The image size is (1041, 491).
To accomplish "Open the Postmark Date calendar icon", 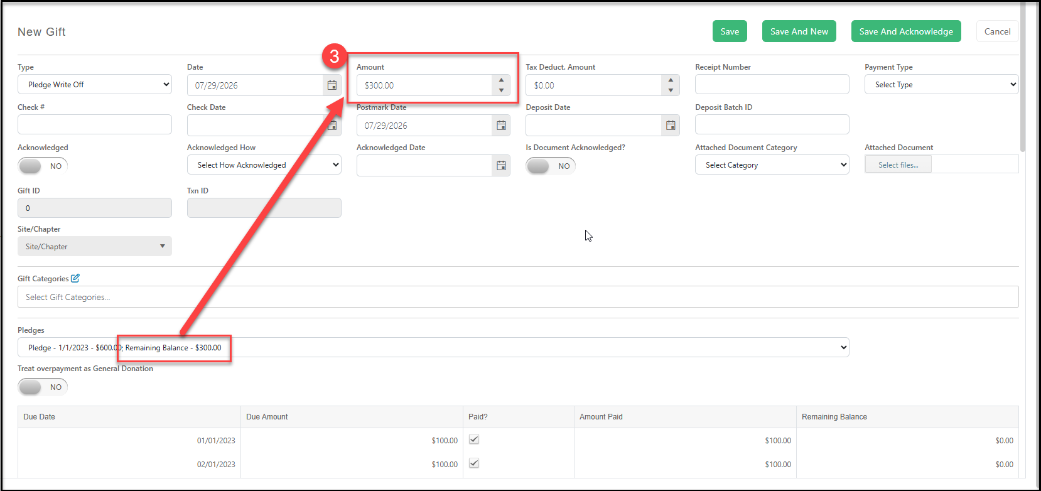I will 501,126.
